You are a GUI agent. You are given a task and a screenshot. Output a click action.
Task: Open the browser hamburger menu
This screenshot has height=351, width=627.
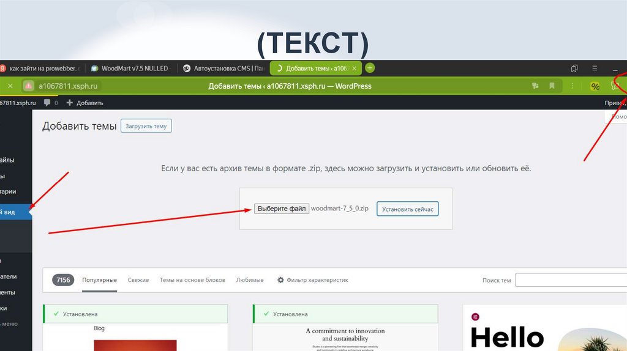(x=595, y=68)
